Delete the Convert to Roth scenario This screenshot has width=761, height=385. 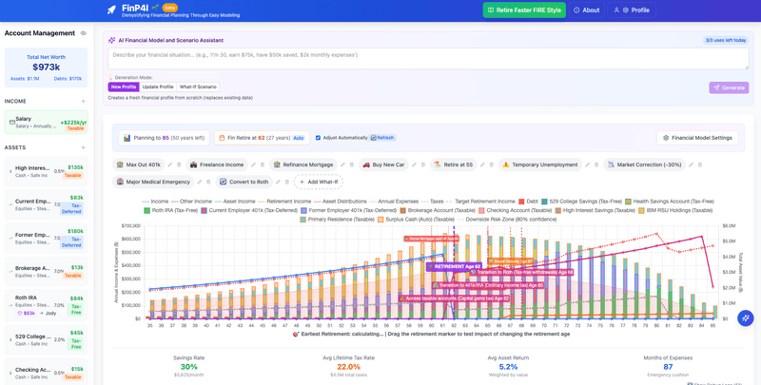coord(287,182)
